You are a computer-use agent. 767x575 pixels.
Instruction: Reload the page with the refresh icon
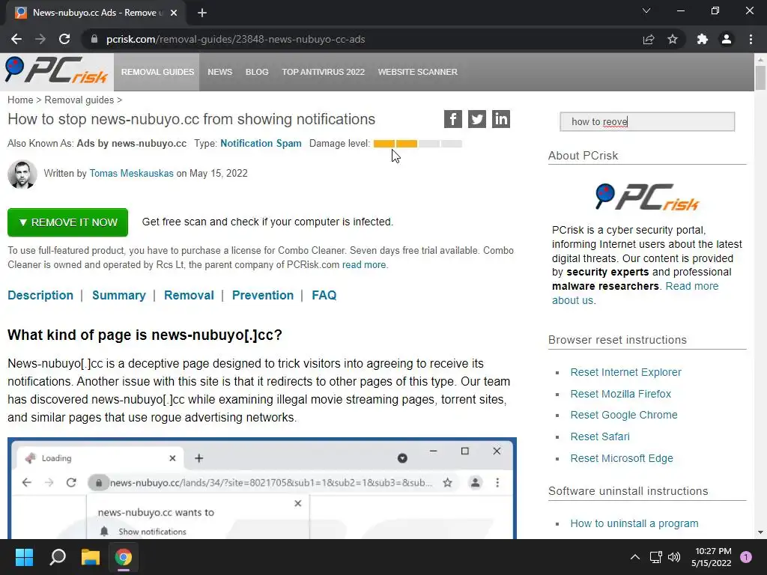coord(64,39)
